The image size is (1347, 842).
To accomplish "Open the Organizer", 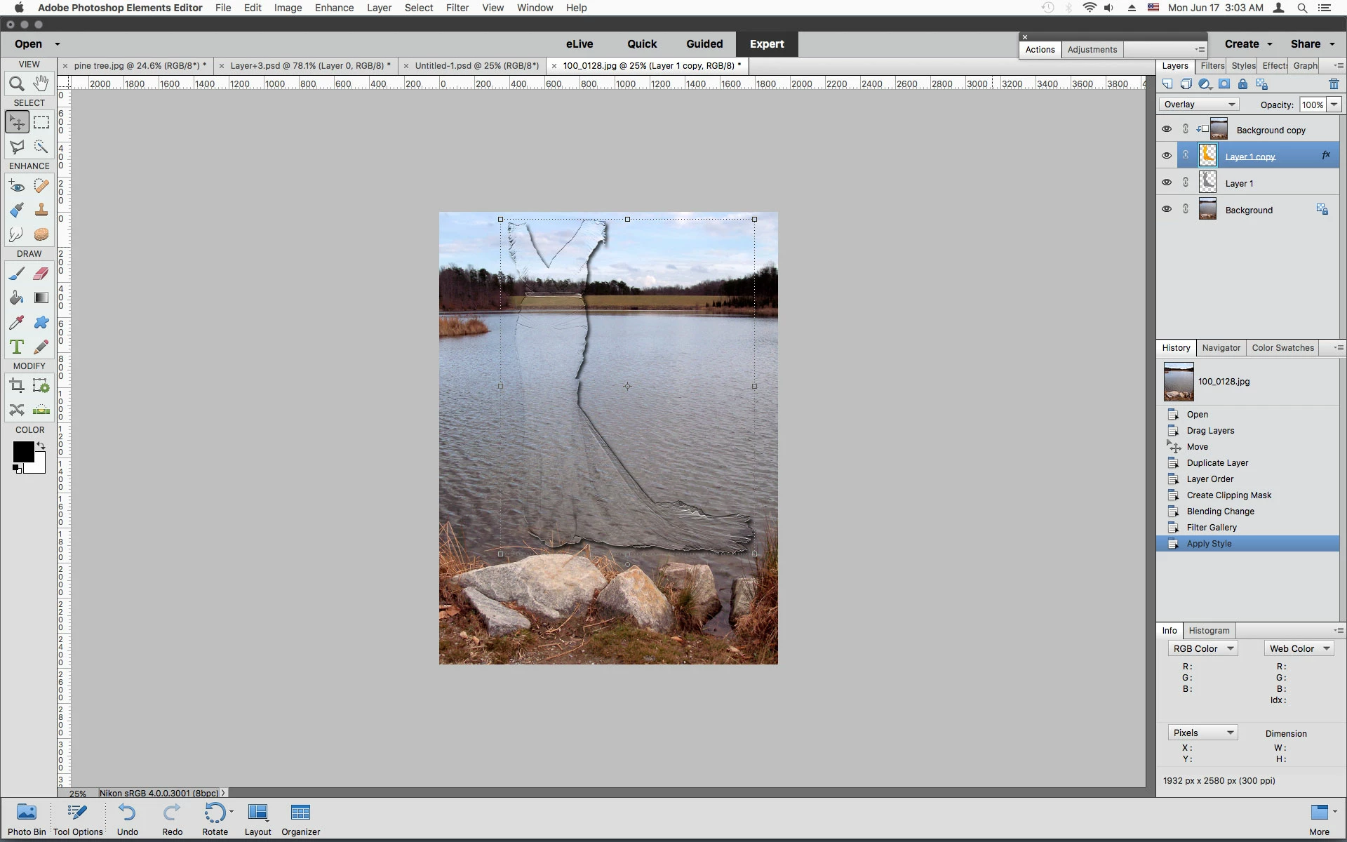I will (300, 820).
